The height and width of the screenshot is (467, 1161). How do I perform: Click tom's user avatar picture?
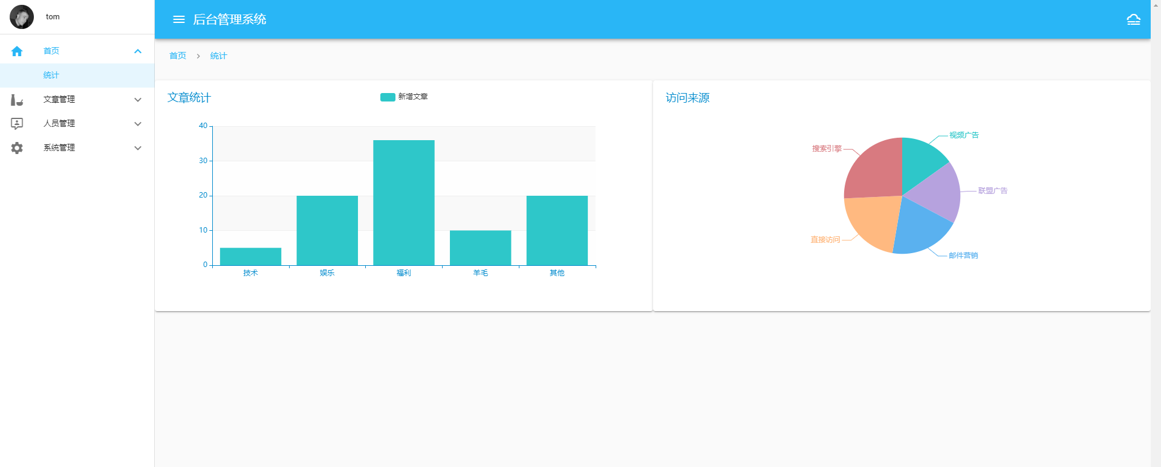(x=22, y=17)
